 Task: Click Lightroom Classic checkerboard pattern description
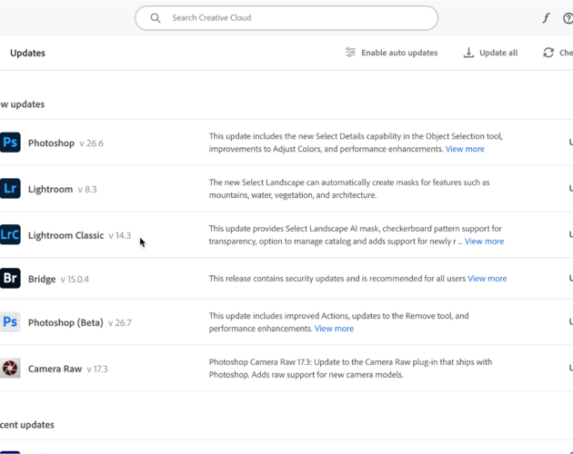356,234
